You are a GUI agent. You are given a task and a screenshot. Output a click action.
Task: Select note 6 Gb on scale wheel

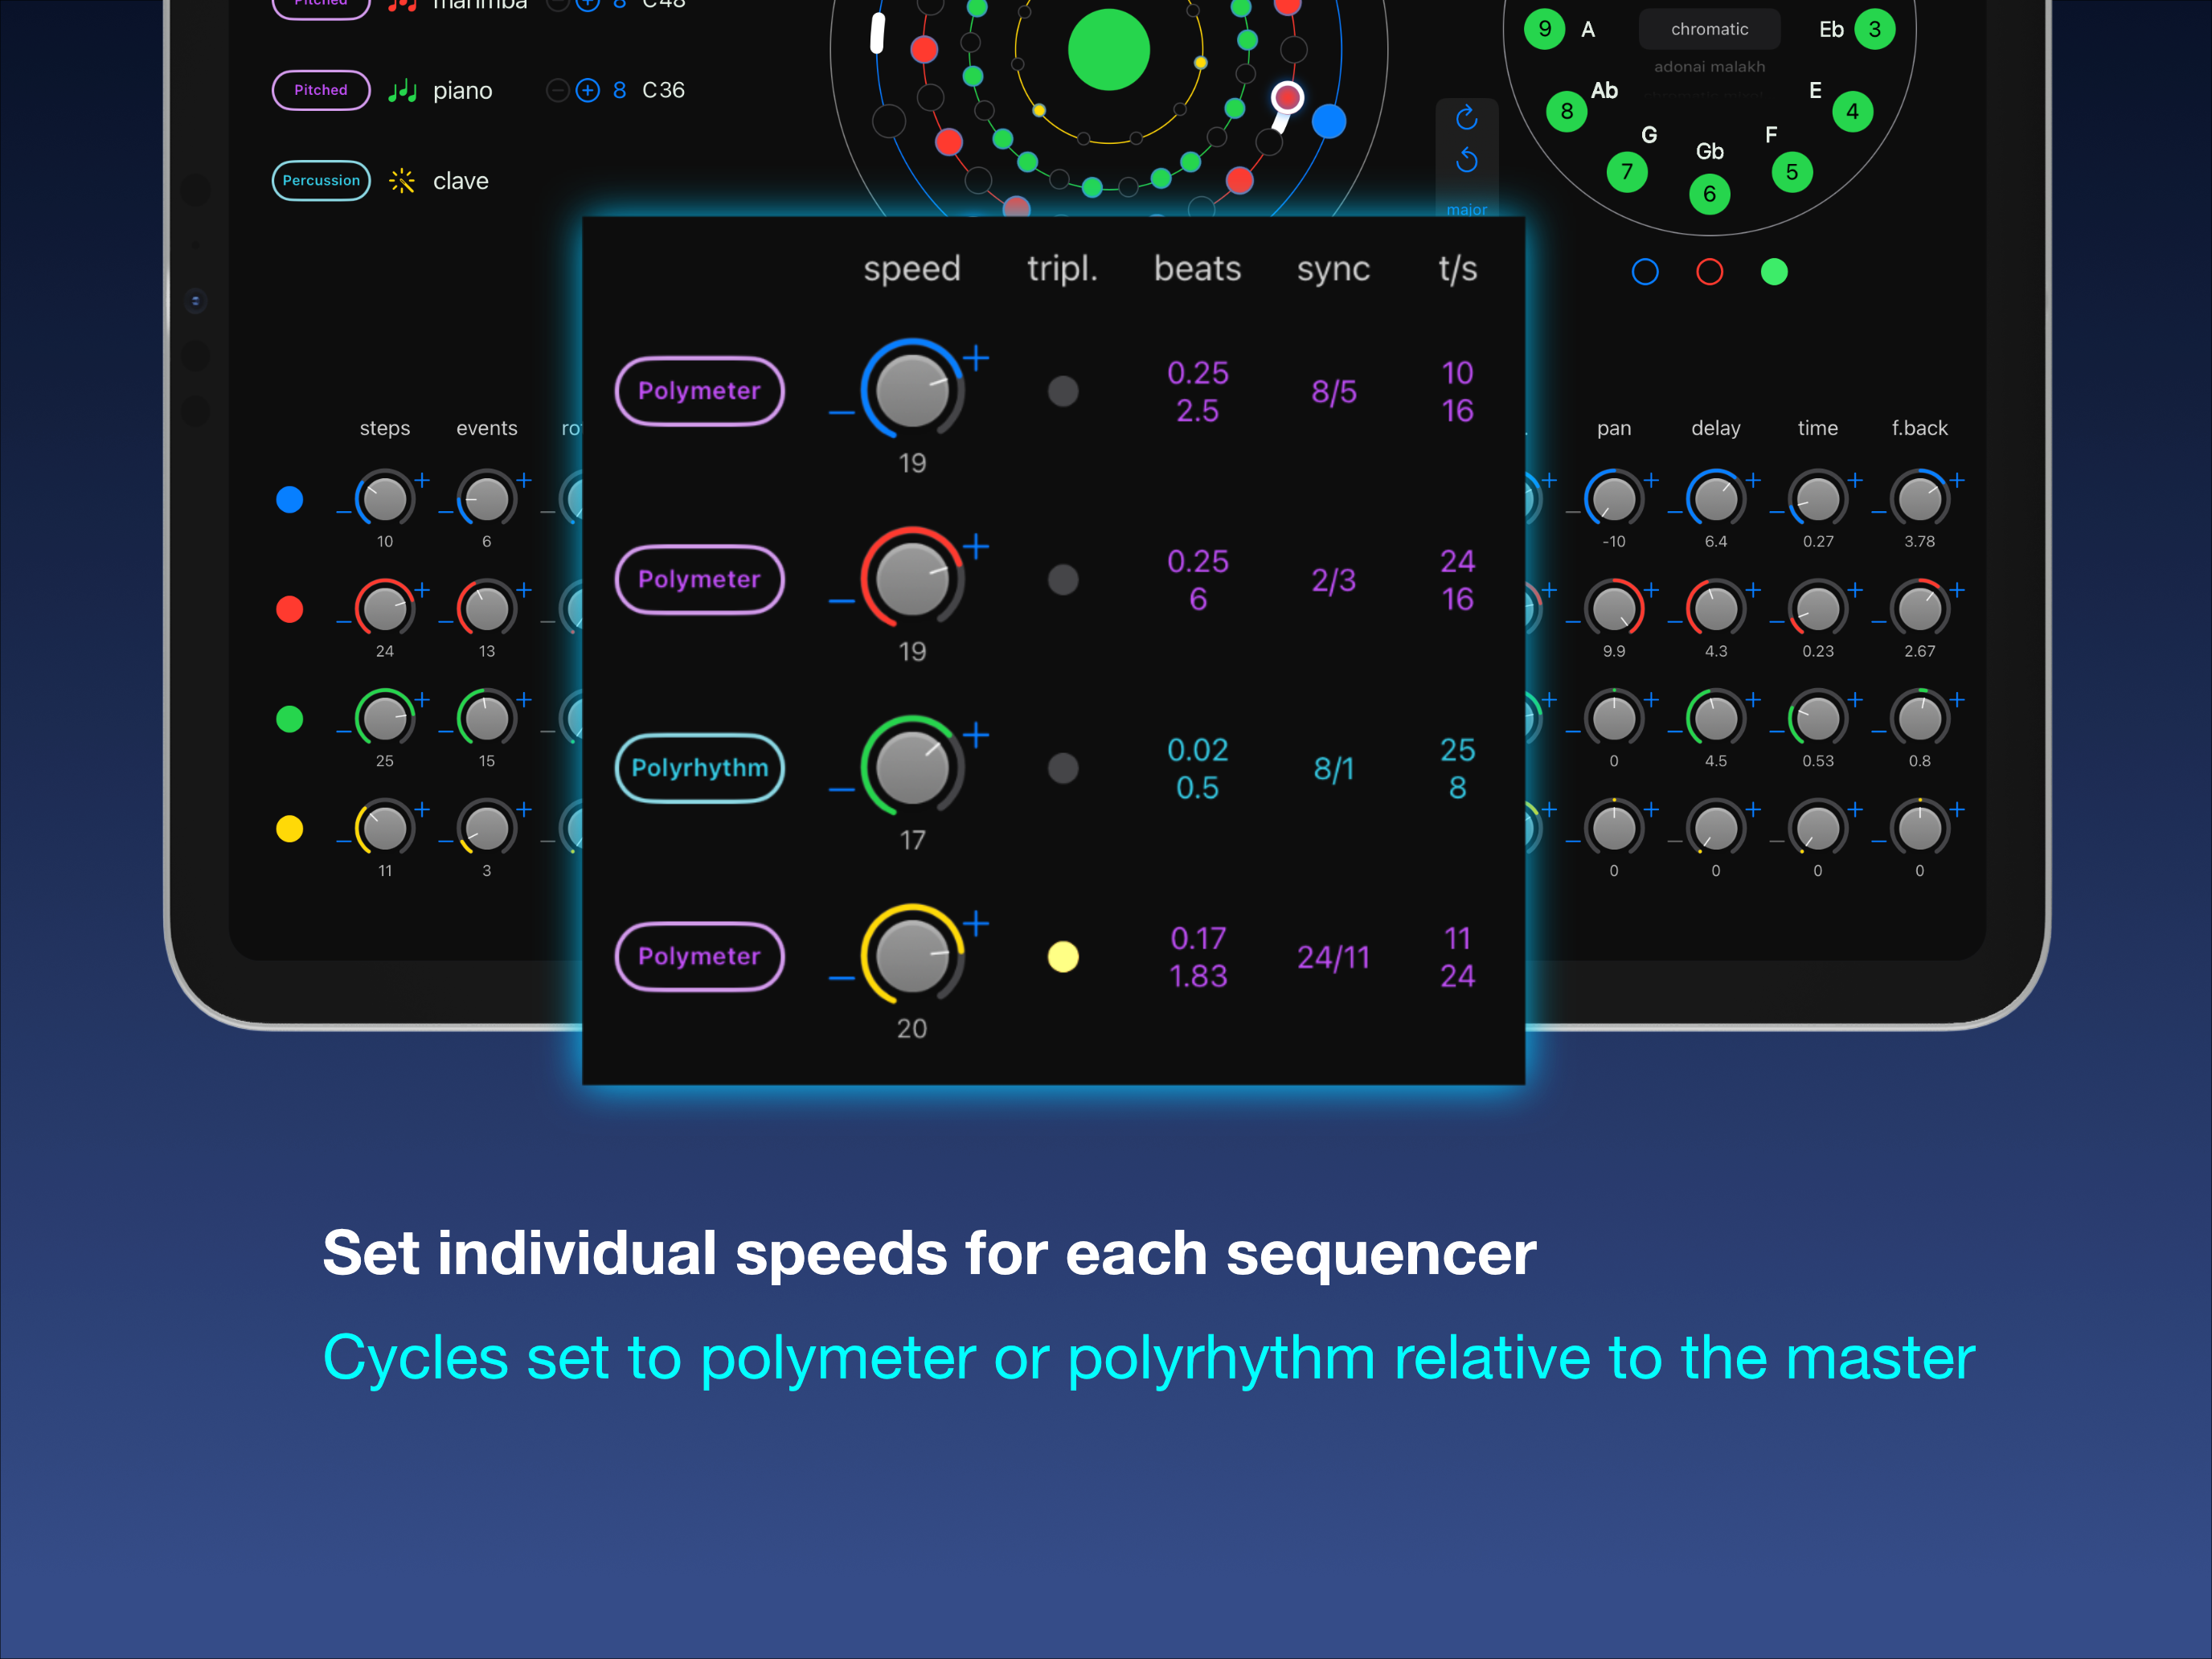click(x=1709, y=194)
